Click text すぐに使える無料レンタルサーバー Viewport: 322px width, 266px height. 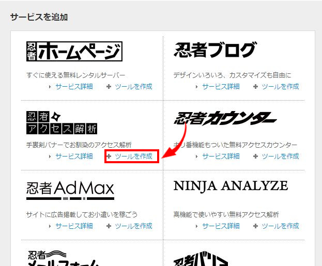coord(76,75)
